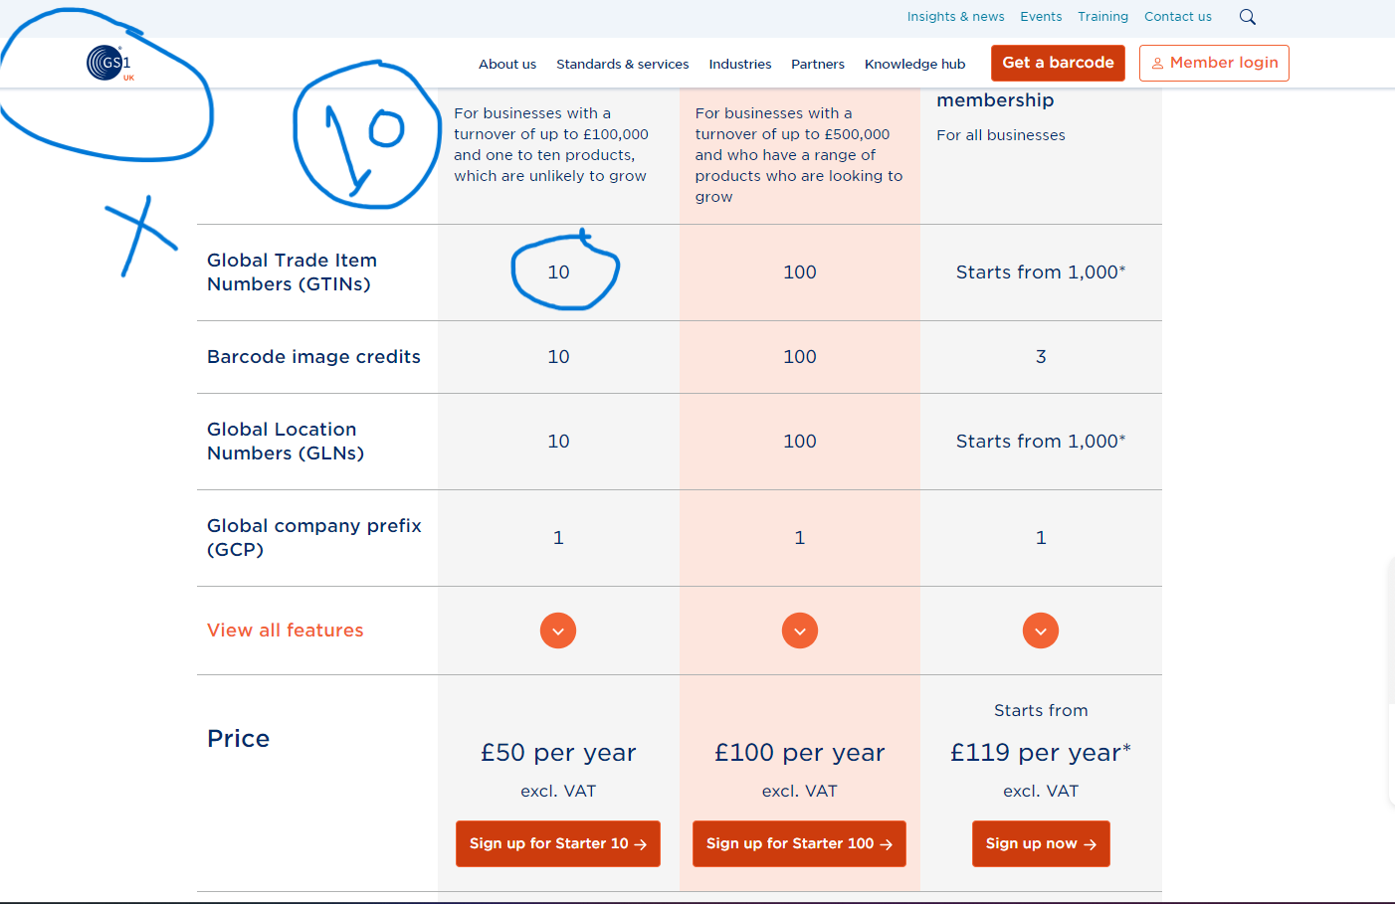Viewport: 1395px width, 904px height.
Task: Select Industries in navigation
Action: (x=740, y=64)
